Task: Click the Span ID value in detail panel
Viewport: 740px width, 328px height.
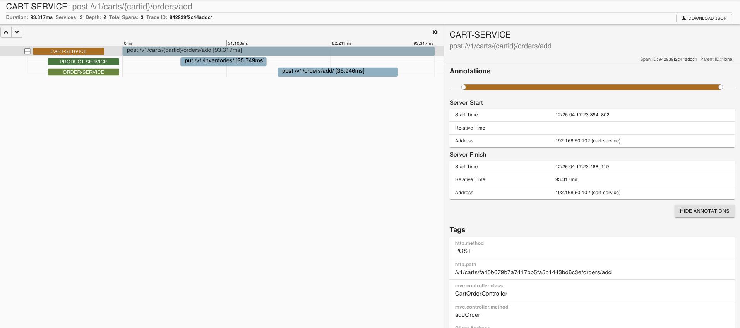Action: click(678, 59)
